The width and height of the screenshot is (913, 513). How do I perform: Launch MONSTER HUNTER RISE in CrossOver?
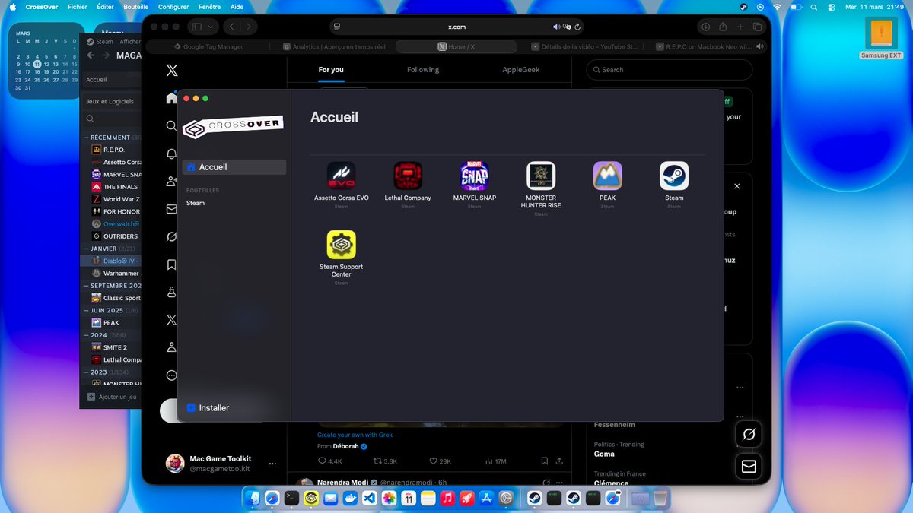pos(541,176)
